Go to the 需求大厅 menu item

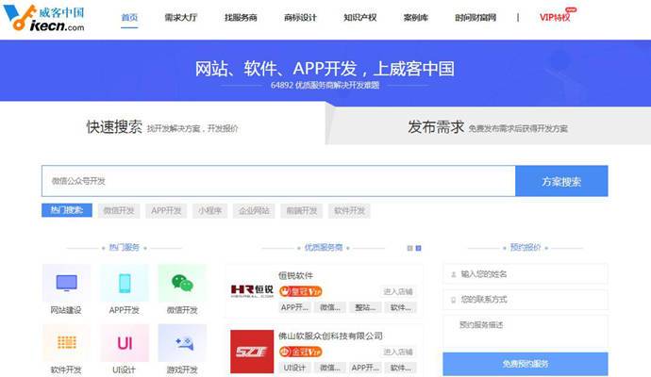(x=180, y=17)
